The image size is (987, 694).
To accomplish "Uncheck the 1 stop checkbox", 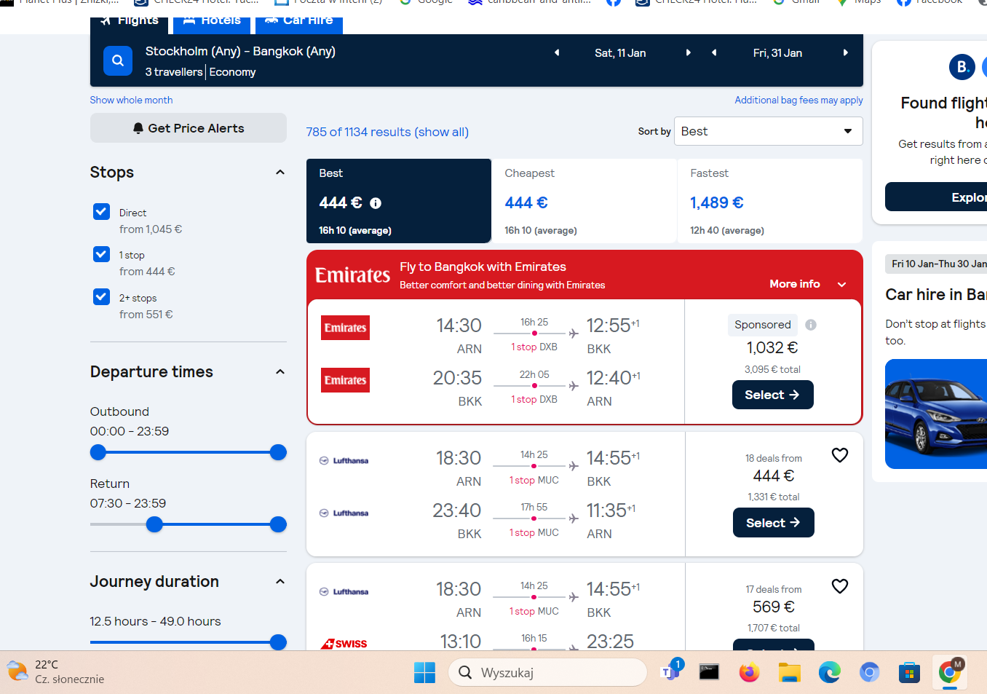I will [102, 254].
